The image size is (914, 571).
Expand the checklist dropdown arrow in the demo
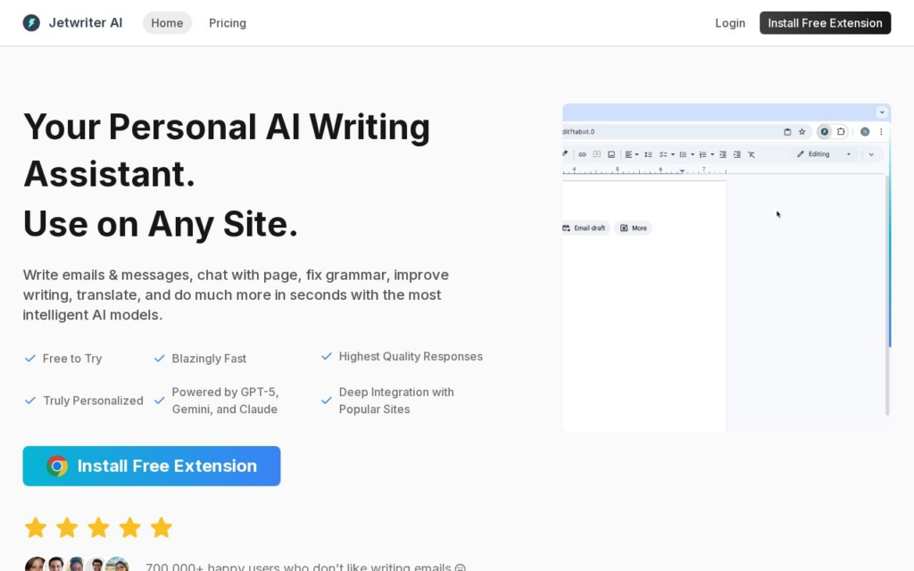coord(673,154)
